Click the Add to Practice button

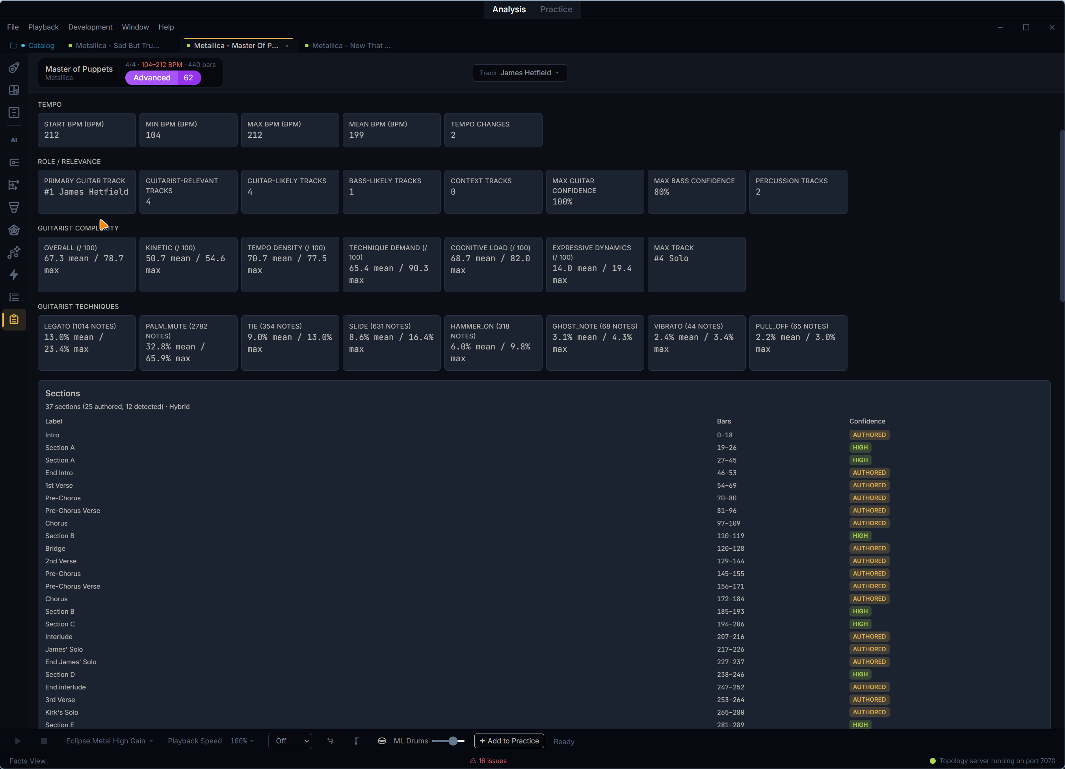509,741
